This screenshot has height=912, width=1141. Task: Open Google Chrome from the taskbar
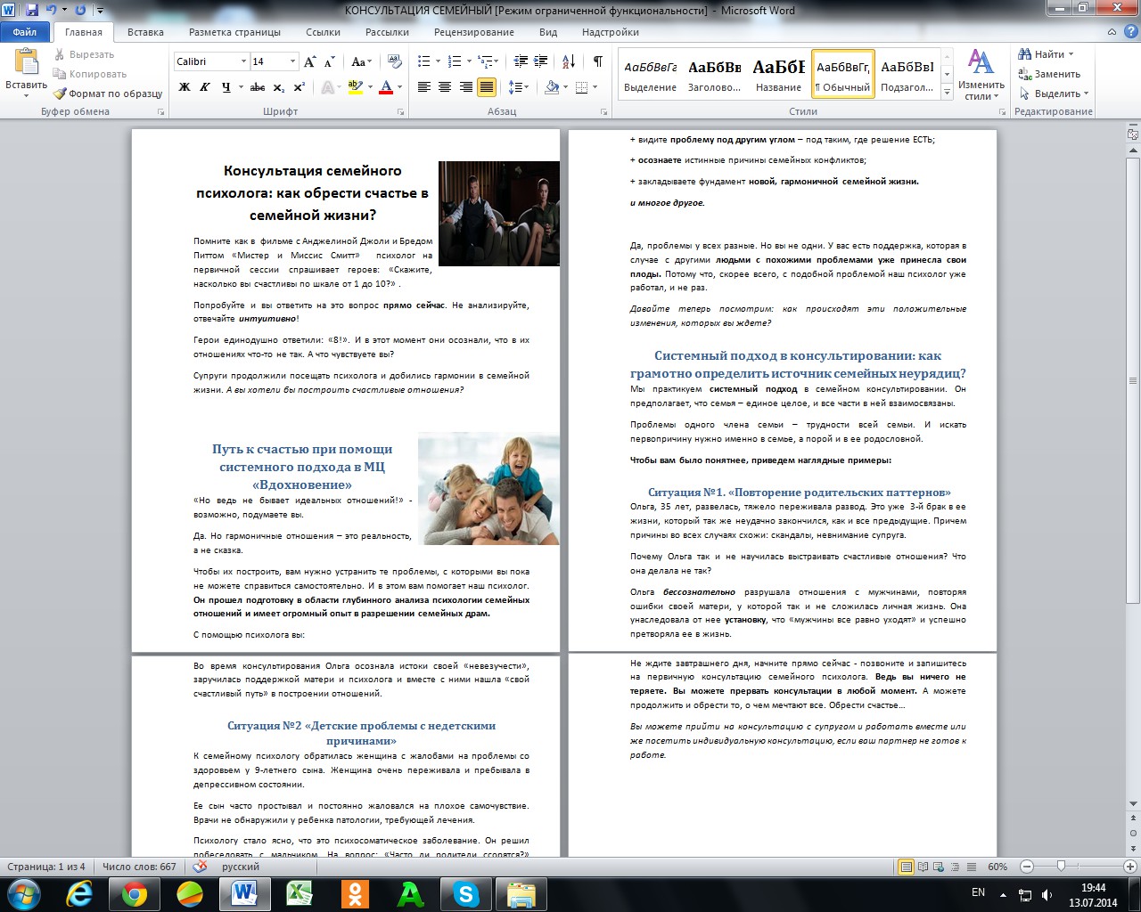click(x=134, y=893)
